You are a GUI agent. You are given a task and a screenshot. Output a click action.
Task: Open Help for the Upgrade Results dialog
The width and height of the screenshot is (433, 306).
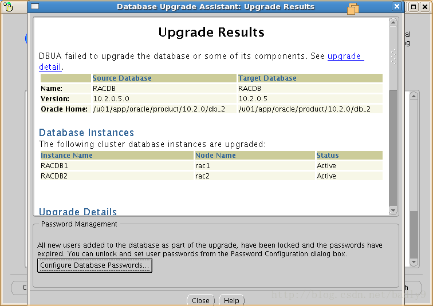[x=231, y=300]
